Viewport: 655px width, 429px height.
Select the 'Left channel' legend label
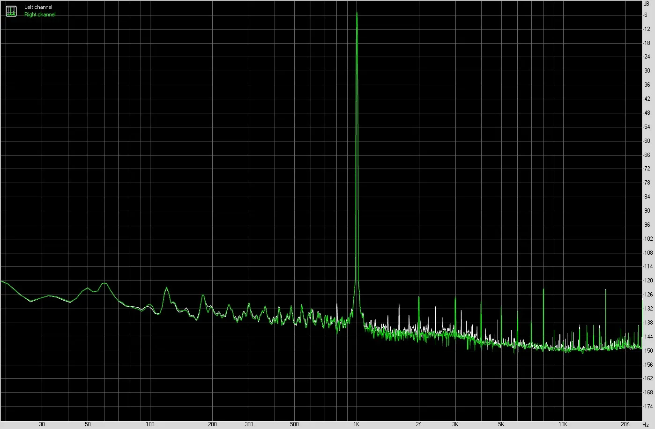38,7
